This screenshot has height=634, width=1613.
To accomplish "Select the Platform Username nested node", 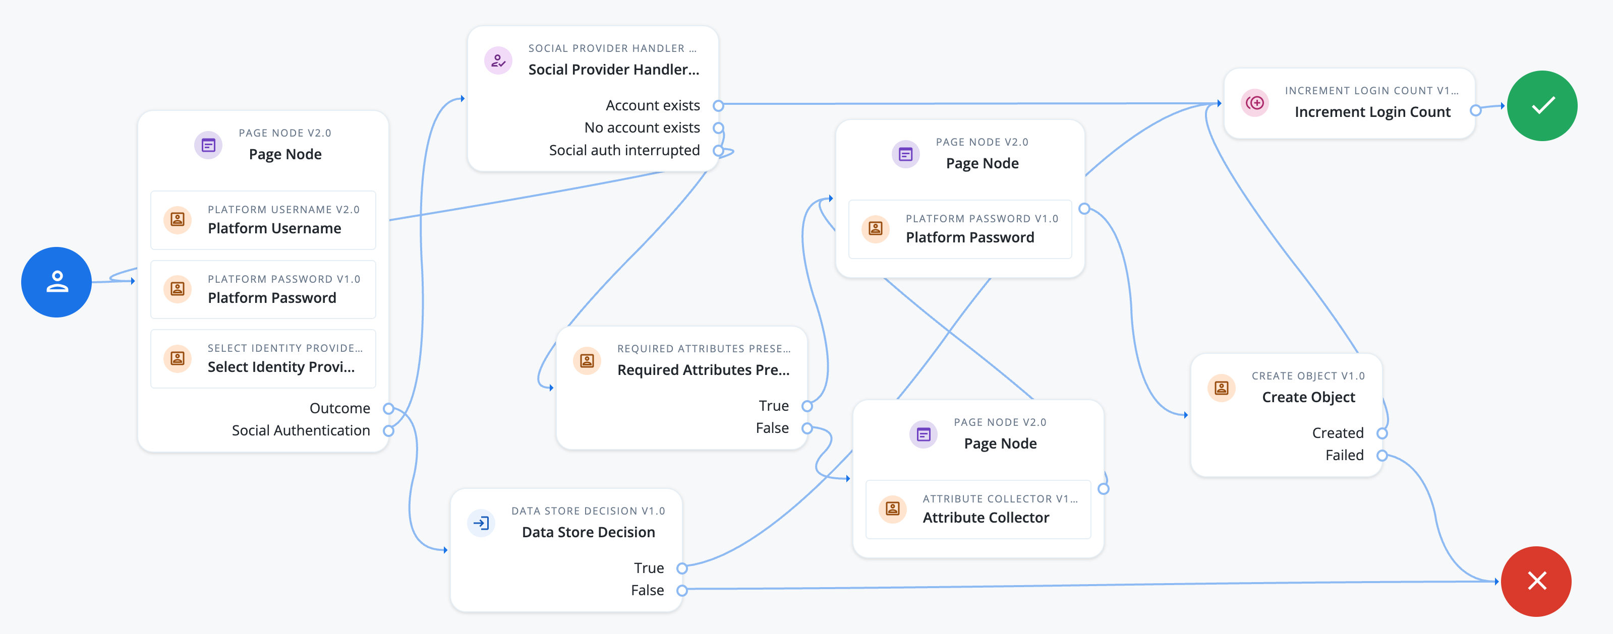I will pos(263,220).
